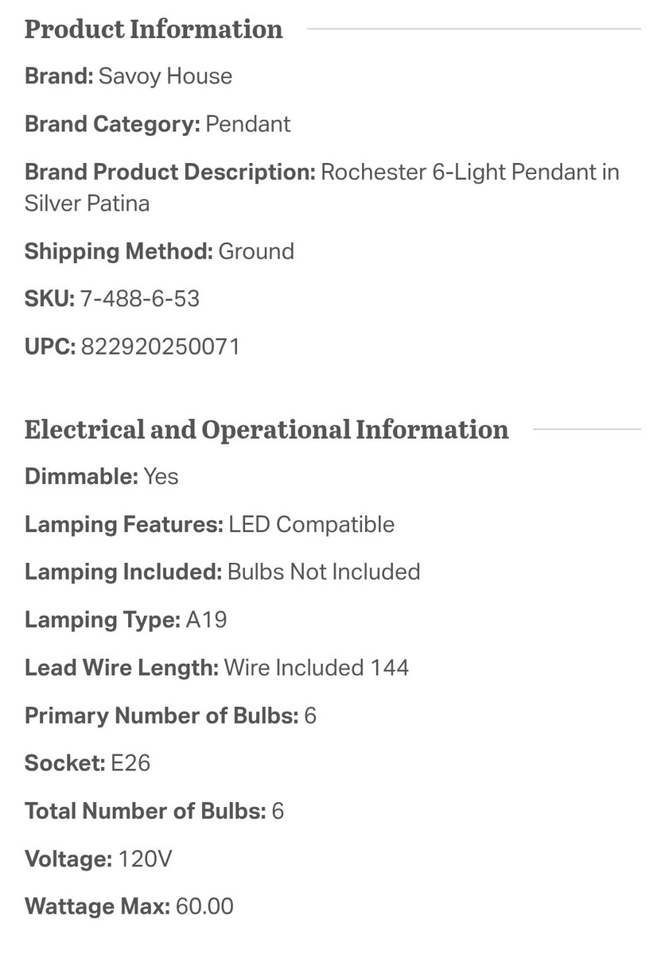Screen dimensions: 665x954
Task: Click the Lead Wire Length entry
Action: (x=217, y=668)
